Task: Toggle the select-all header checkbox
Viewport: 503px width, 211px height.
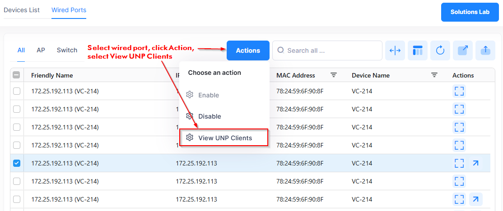Action: (x=17, y=75)
